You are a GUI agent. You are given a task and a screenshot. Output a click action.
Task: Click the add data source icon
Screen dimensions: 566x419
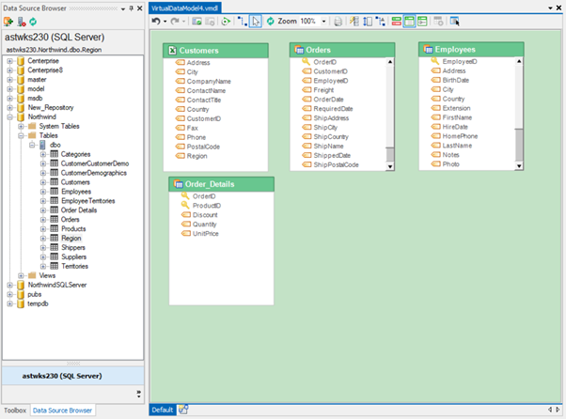coord(9,20)
